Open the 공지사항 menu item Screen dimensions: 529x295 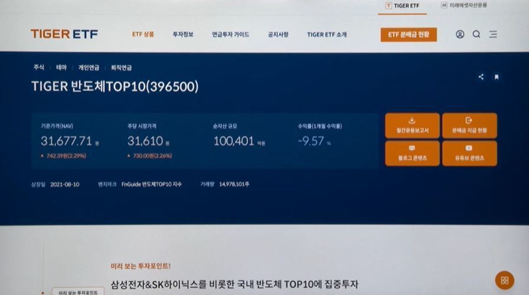(278, 35)
